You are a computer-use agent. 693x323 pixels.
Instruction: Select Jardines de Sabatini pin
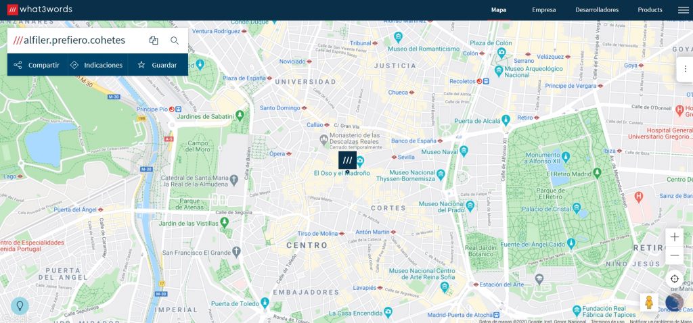pos(240,116)
